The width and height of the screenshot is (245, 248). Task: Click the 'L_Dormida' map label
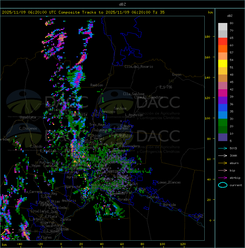(x=168, y=205)
